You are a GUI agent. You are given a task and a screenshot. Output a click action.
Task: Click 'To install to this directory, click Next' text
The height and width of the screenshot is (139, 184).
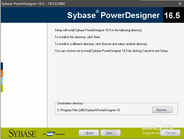(78, 37)
